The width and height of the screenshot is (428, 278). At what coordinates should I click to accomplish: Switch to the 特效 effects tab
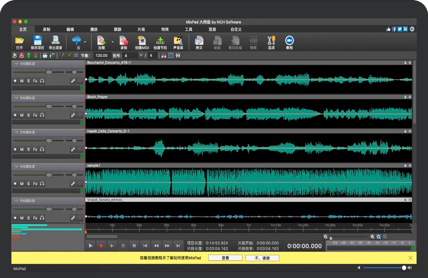[165, 29]
